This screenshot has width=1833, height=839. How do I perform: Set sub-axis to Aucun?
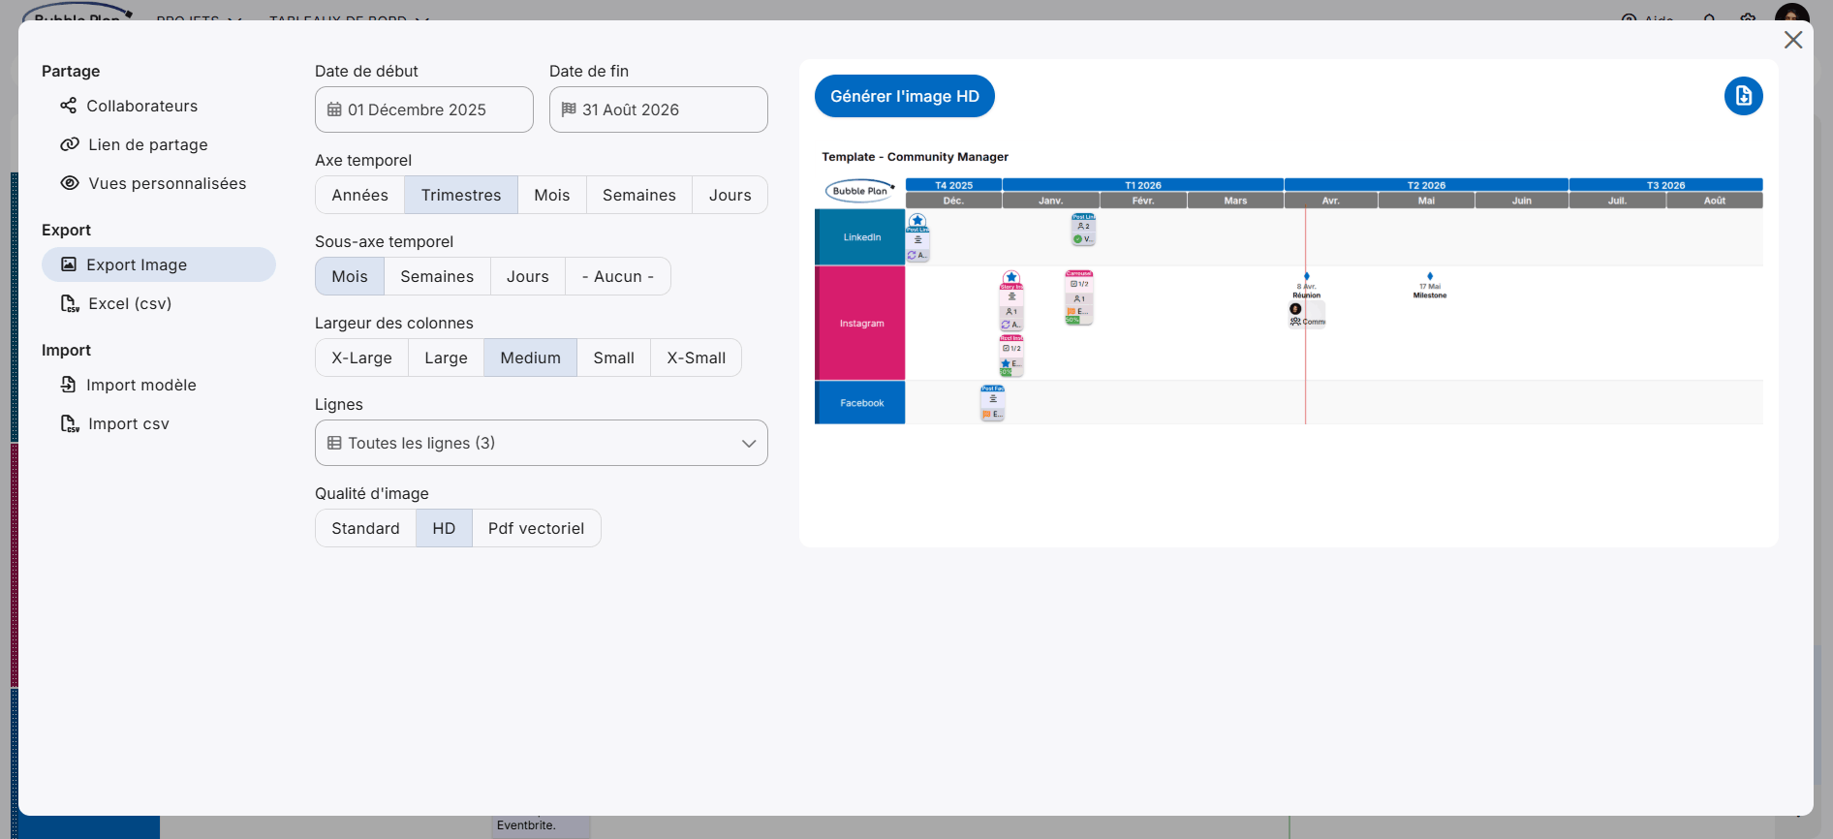[x=617, y=276]
